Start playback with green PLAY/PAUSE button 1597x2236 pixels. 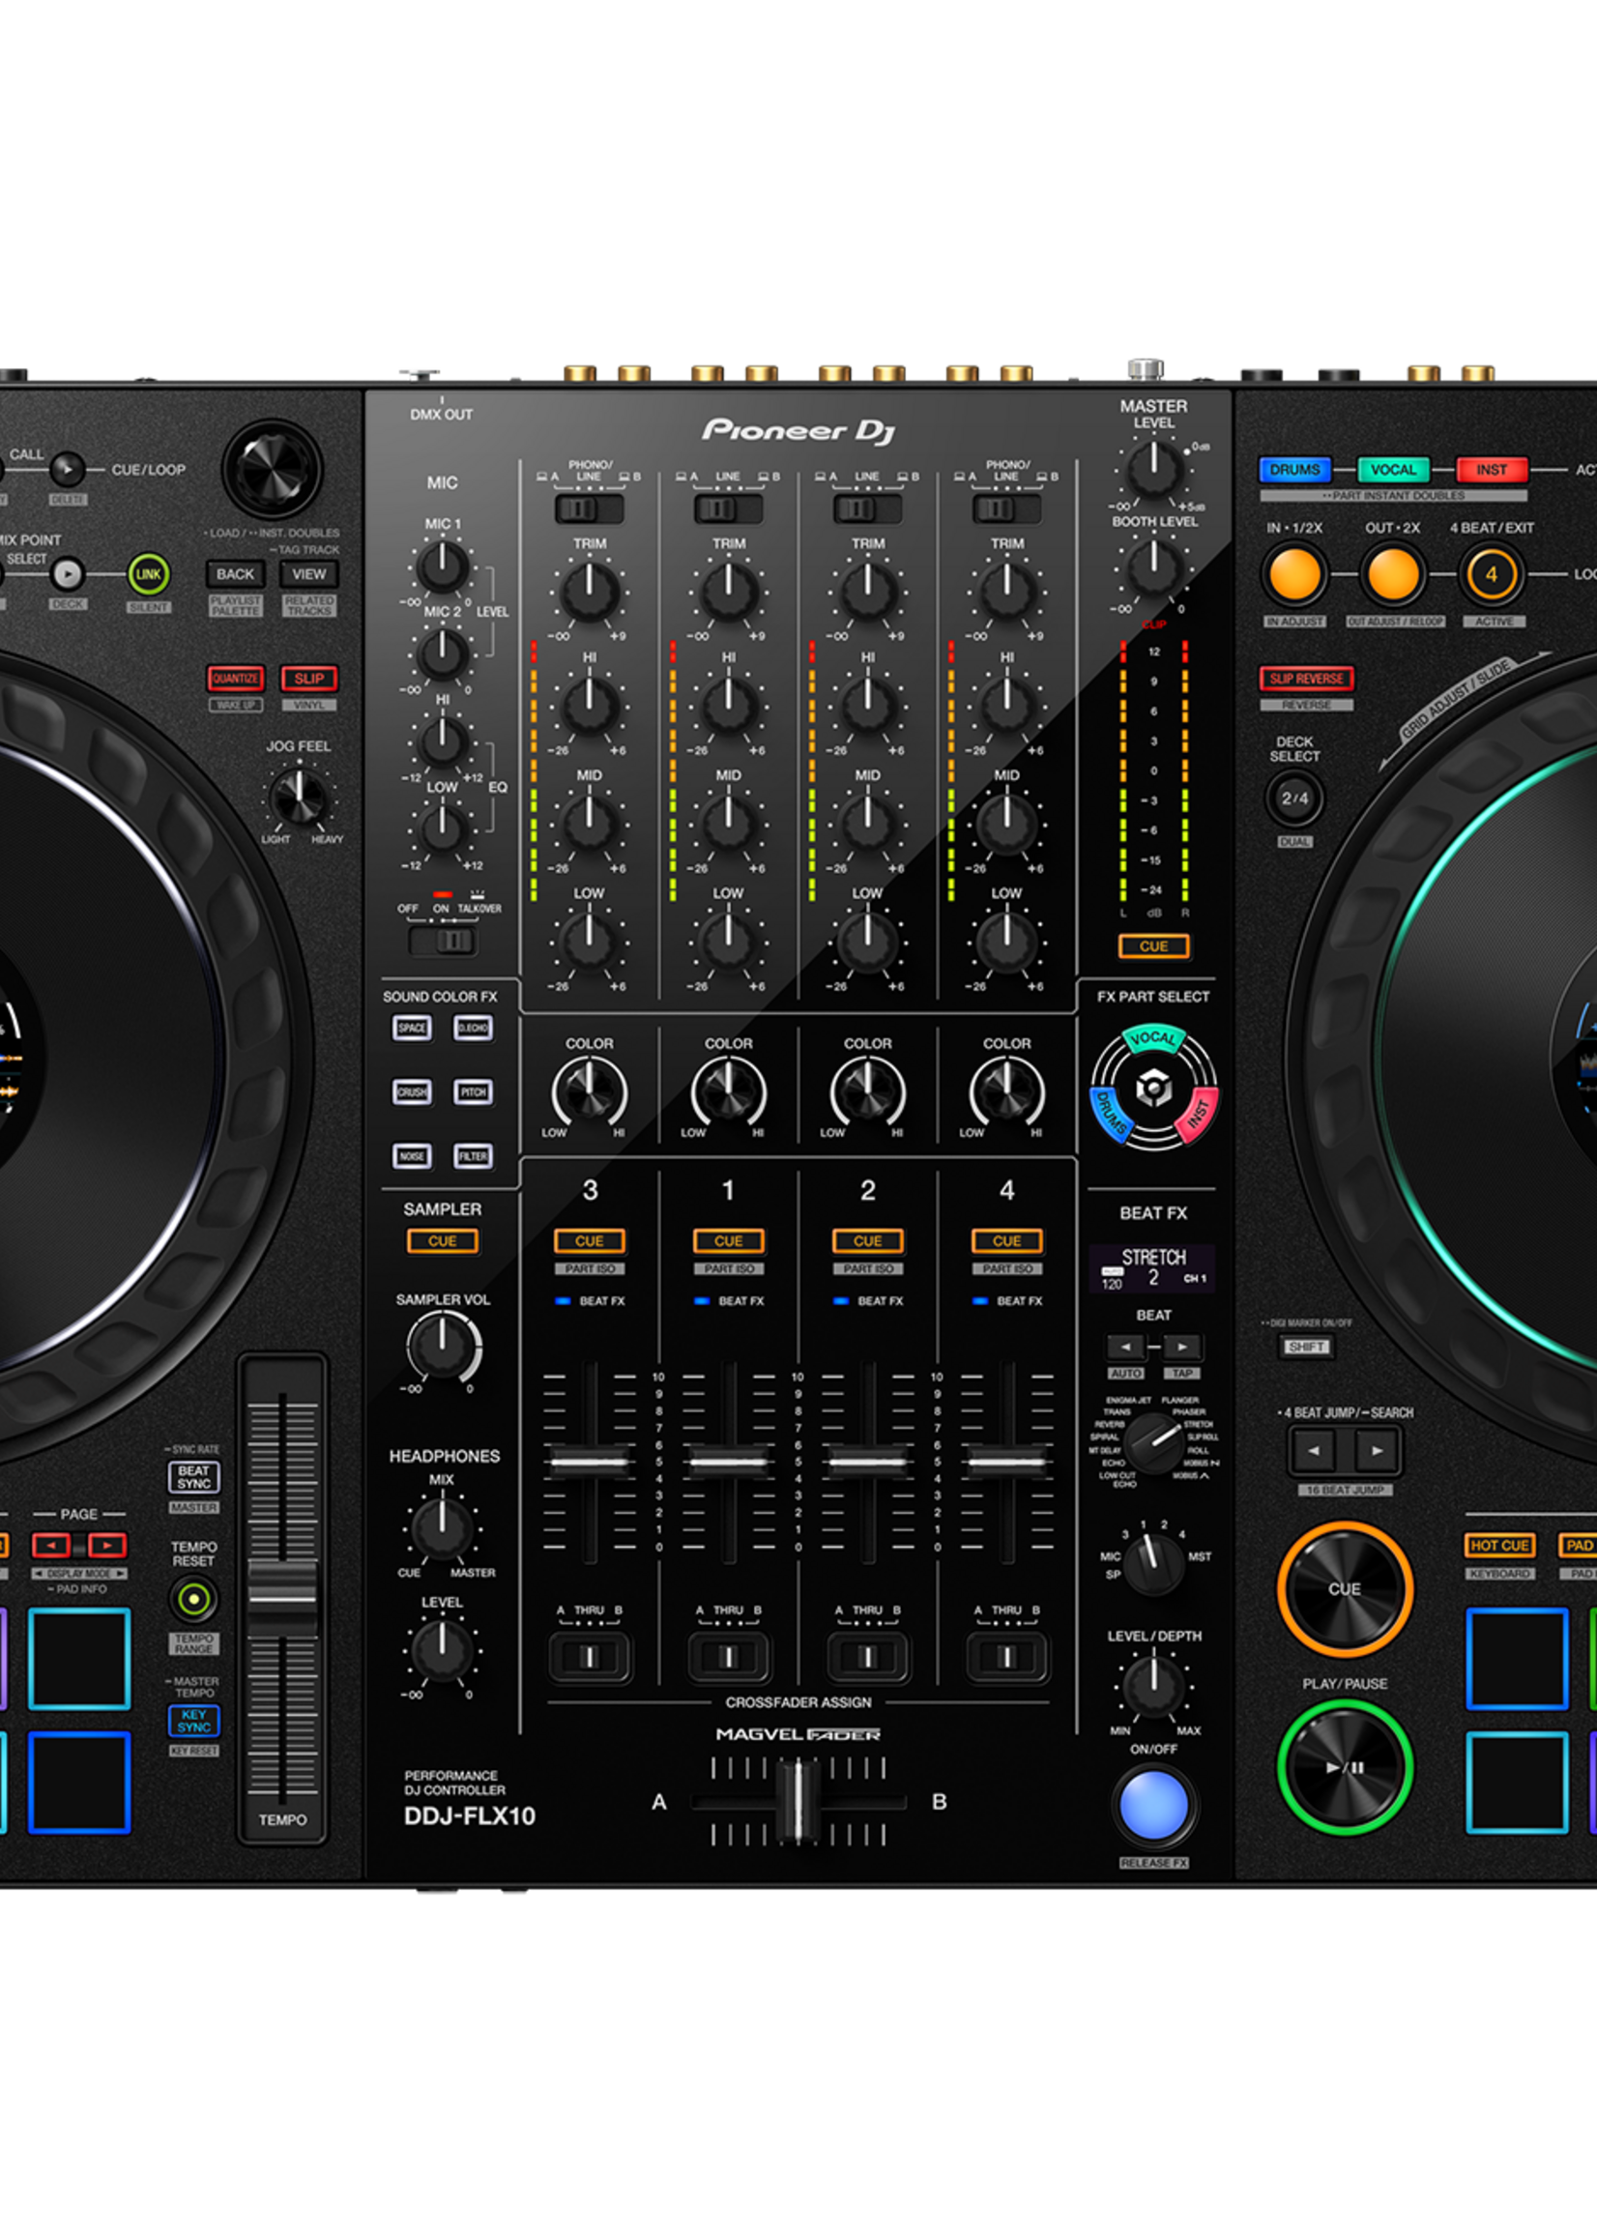point(1345,1768)
